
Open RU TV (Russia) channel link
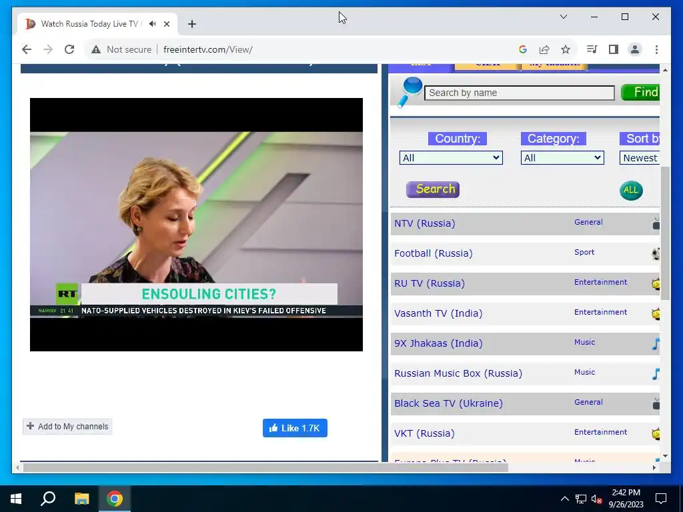pyautogui.click(x=430, y=283)
